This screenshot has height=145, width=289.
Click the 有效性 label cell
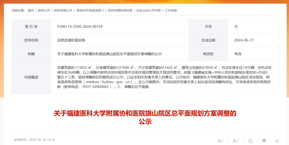208,54
